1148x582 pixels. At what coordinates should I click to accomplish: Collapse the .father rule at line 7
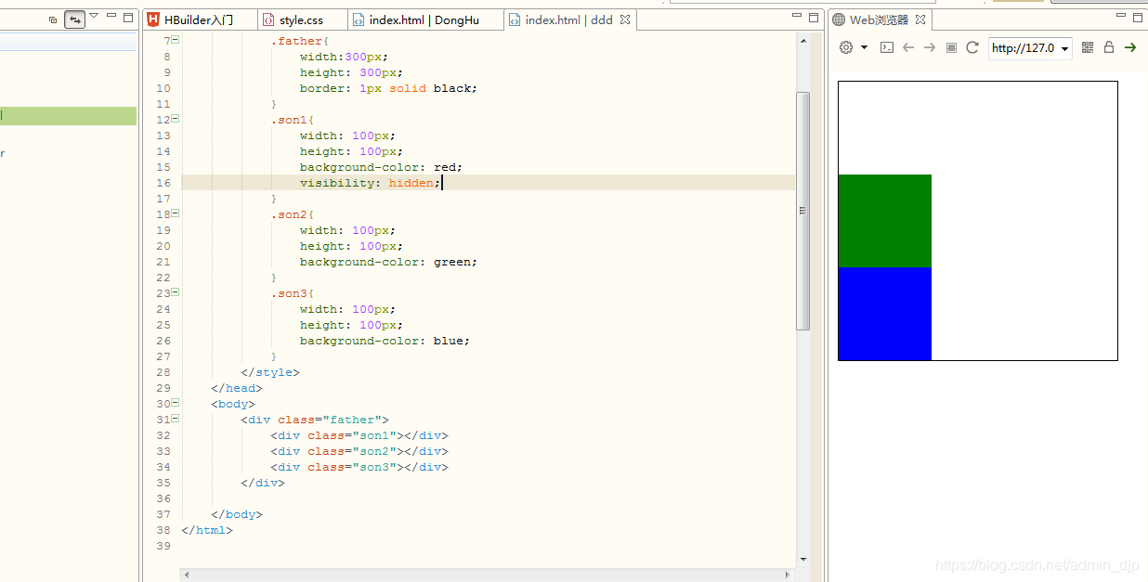[176, 40]
